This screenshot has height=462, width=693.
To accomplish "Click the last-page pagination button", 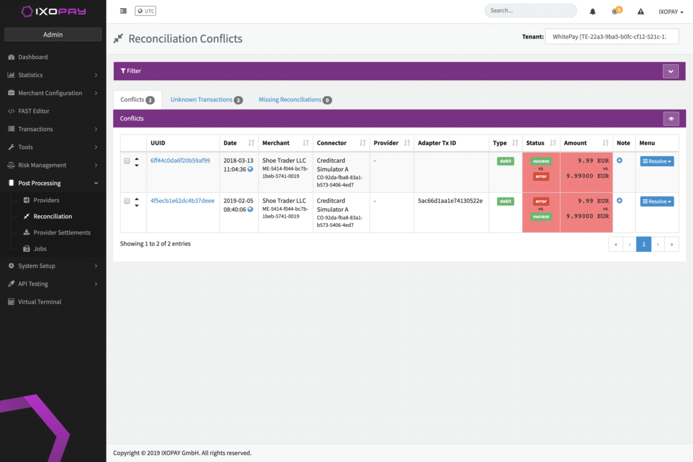I will tap(671, 244).
